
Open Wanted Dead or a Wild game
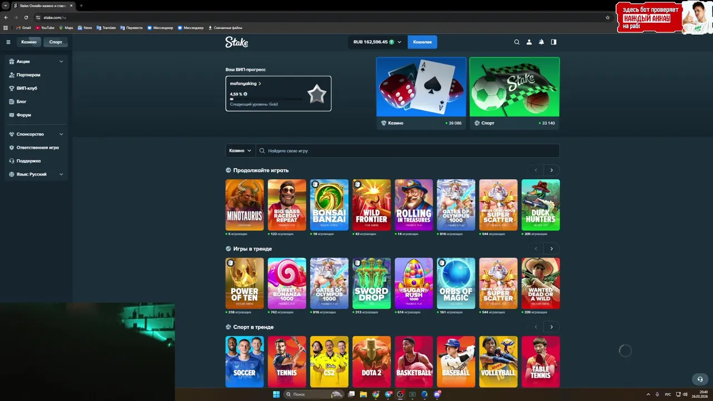pos(541,283)
